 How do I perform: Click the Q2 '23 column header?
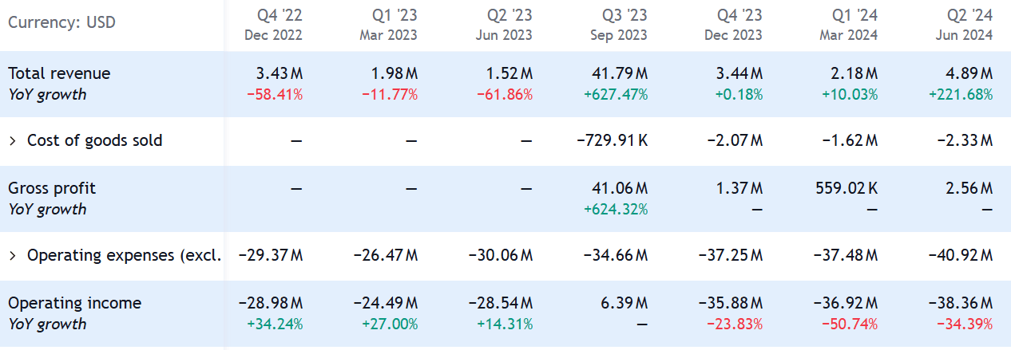point(504,24)
